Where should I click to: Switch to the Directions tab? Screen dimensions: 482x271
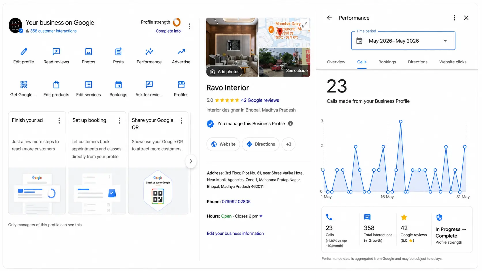coord(418,62)
